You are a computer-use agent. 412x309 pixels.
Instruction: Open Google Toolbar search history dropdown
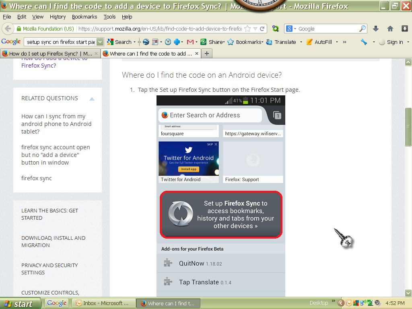[100, 42]
